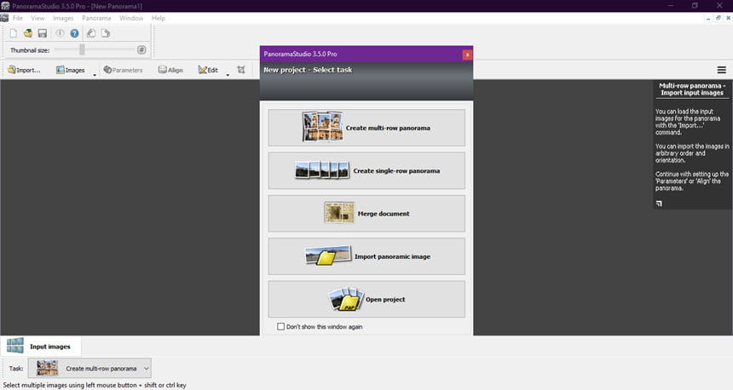Click the Align toolbar button
Image resolution: width=733 pixels, height=390 pixels.
click(170, 70)
